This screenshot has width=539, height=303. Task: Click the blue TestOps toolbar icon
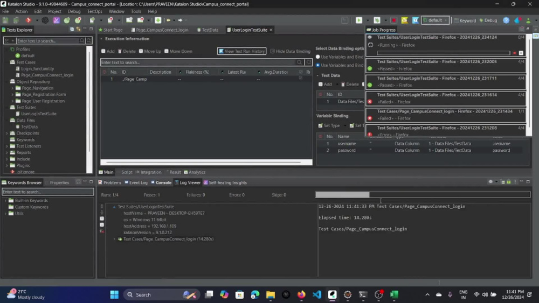(x=416, y=20)
